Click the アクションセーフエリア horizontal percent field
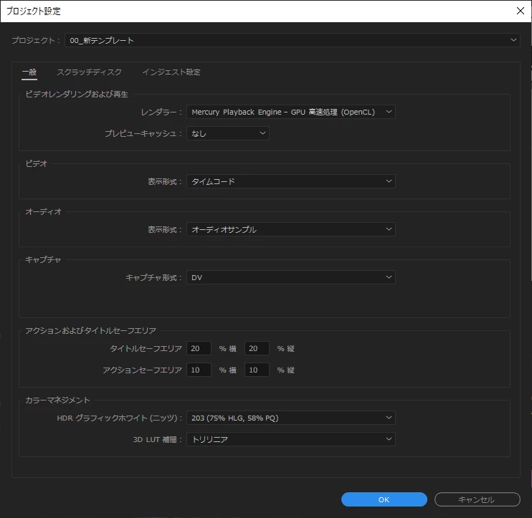 pos(199,370)
